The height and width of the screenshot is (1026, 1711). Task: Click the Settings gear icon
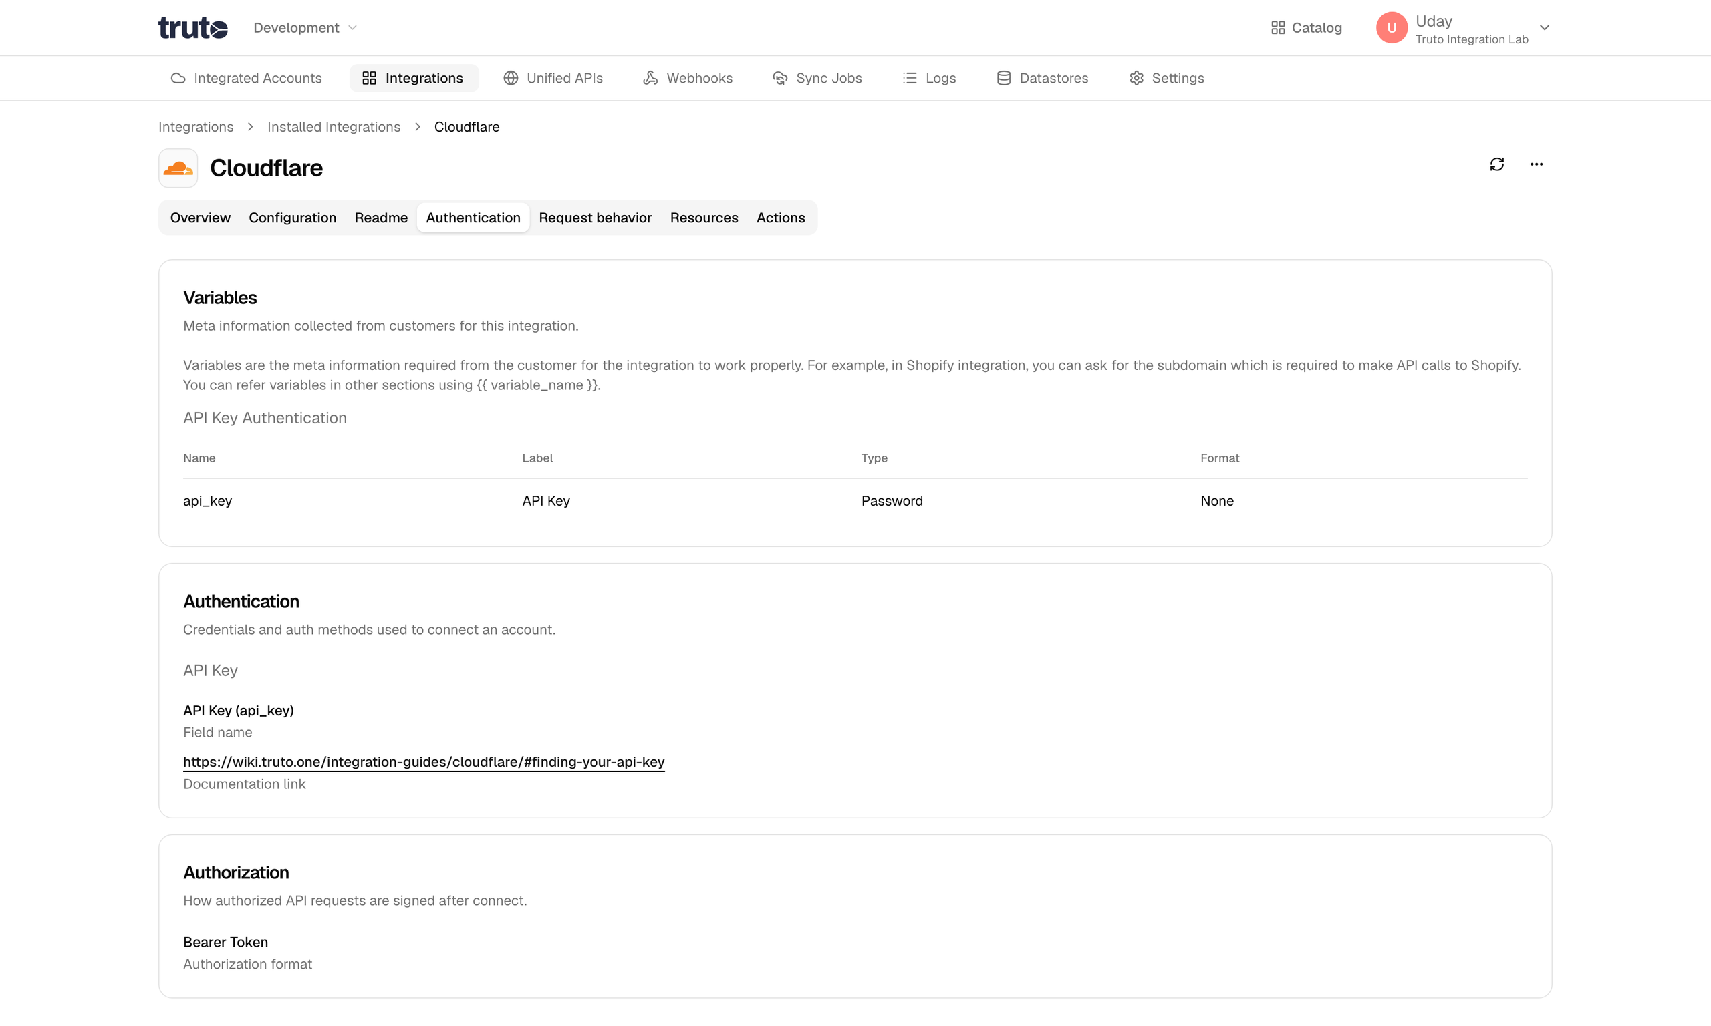coord(1136,78)
